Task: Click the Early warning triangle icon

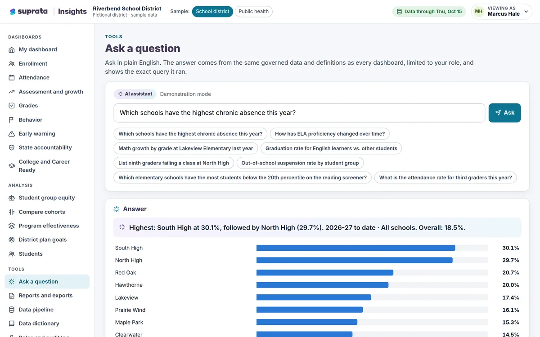Action: tap(12, 134)
